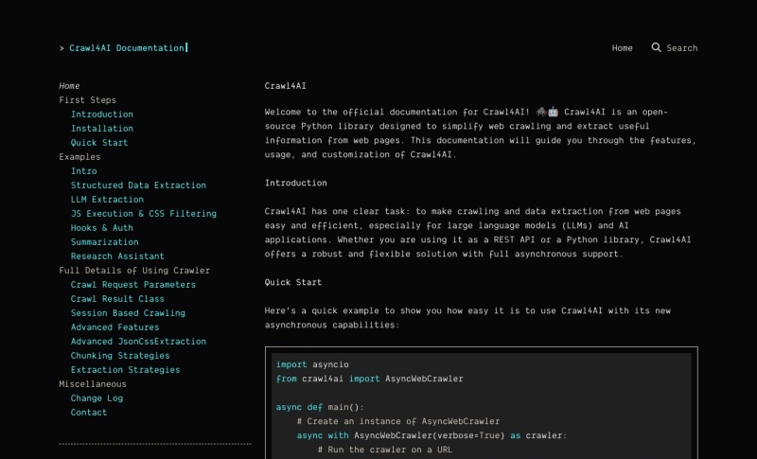This screenshot has width=757, height=459.
Task: Click the Crawl4AI page heading
Action: 286,86
